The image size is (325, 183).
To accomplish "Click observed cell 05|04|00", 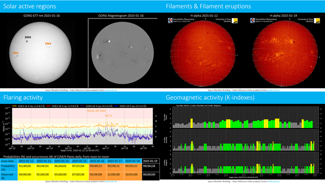I will pos(98,176).
